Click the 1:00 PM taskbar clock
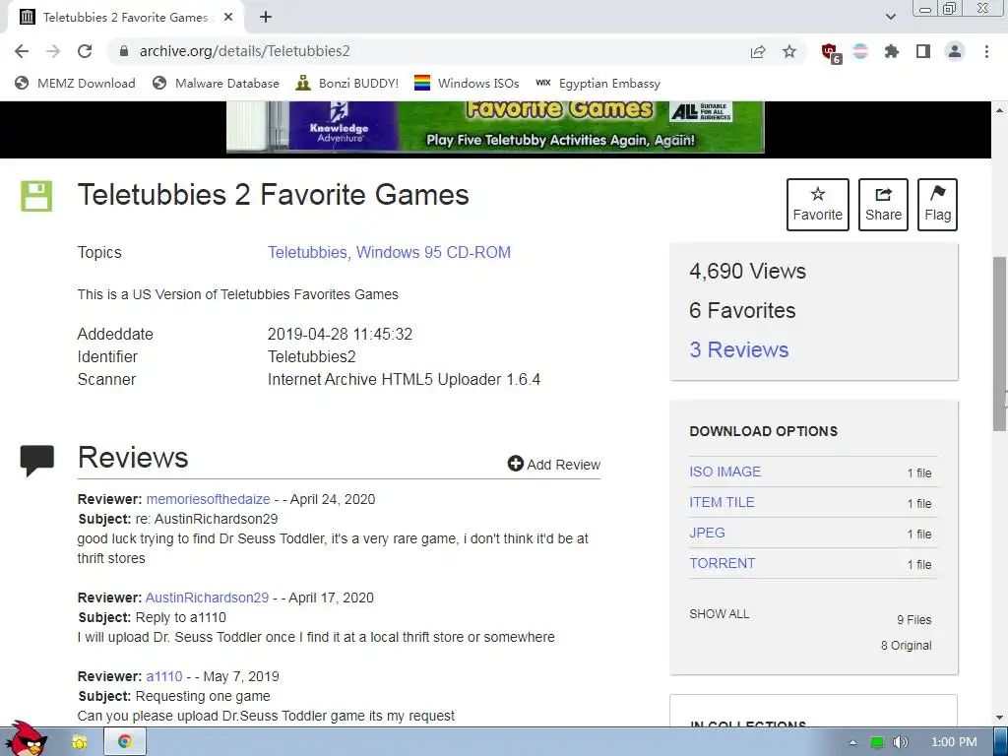This screenshot has width=1008, height=756. [954, 742]
